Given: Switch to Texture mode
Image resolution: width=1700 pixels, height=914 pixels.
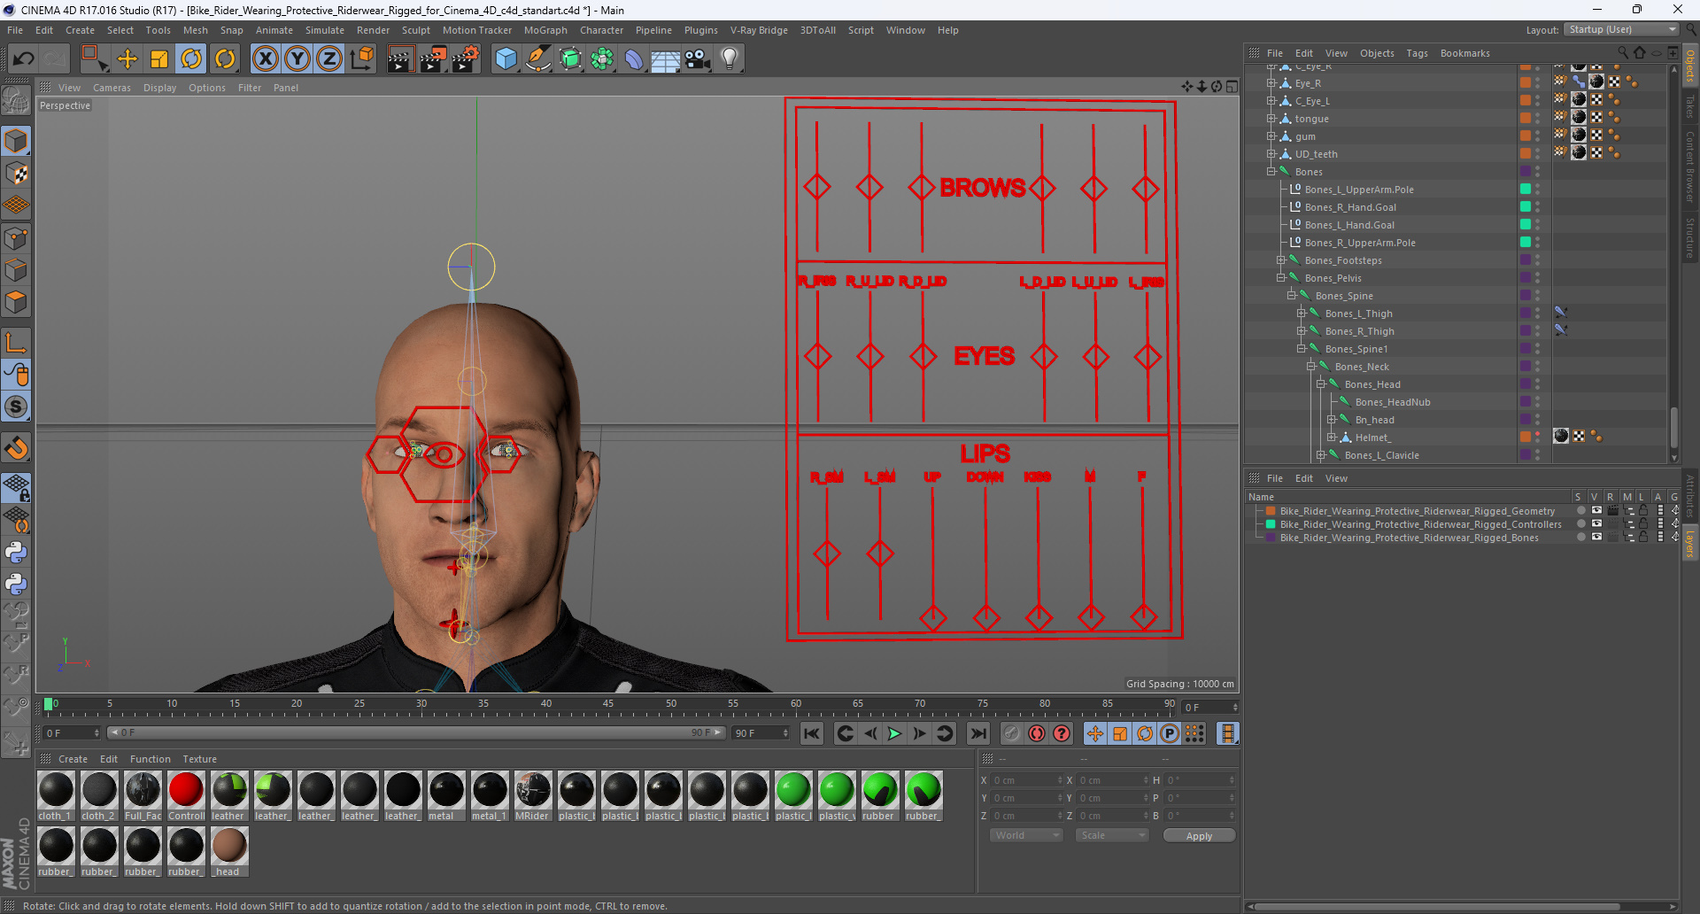Looking at the screenshot, I should pos(16,174).
